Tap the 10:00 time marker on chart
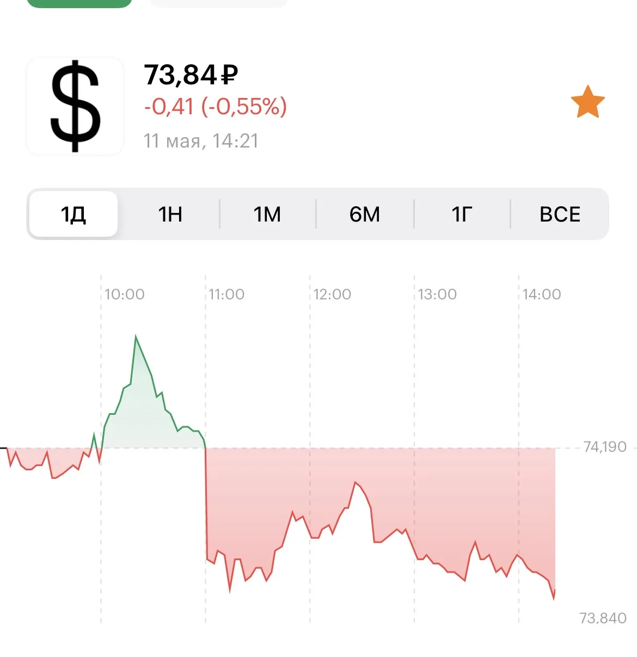 [x=124, y=294]
